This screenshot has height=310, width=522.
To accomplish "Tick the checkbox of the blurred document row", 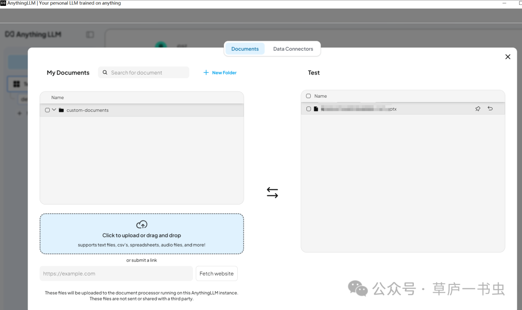I will coord(308,109).
